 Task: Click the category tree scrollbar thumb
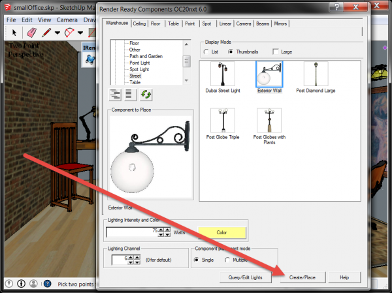pyautogui.click(x=186, y=61)
